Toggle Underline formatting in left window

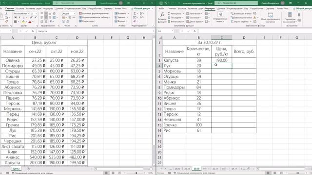23,17
